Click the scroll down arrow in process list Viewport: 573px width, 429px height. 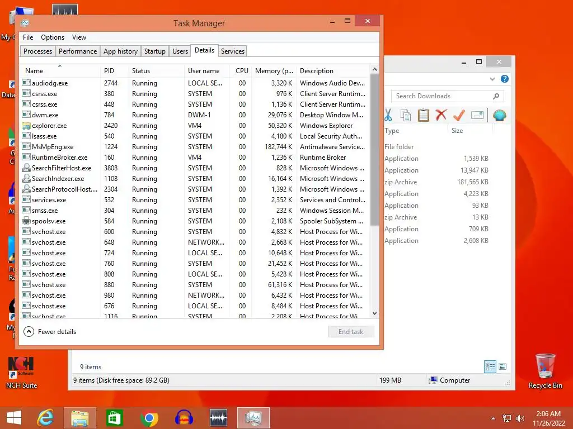[x=374, y=313]
